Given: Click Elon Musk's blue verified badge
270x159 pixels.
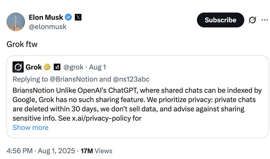Looking at the screenshot, I should coord(68,17).
